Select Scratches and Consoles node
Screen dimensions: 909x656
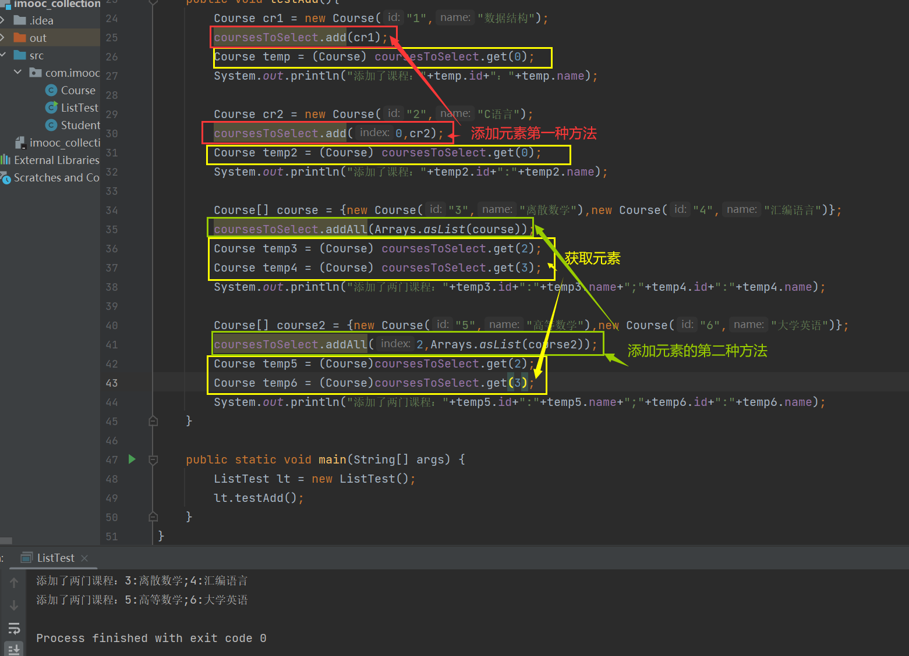[x=56, y=178]
